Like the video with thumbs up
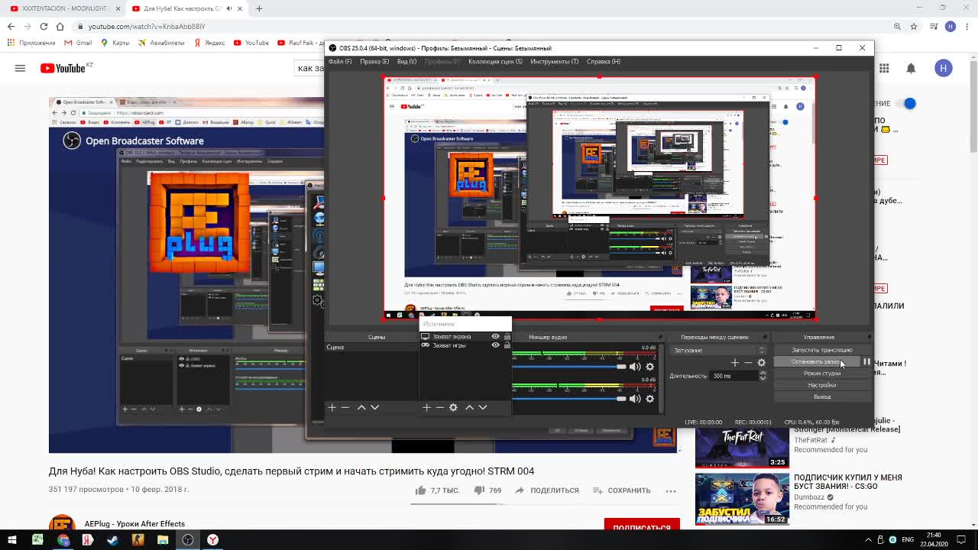 (420, 490)
